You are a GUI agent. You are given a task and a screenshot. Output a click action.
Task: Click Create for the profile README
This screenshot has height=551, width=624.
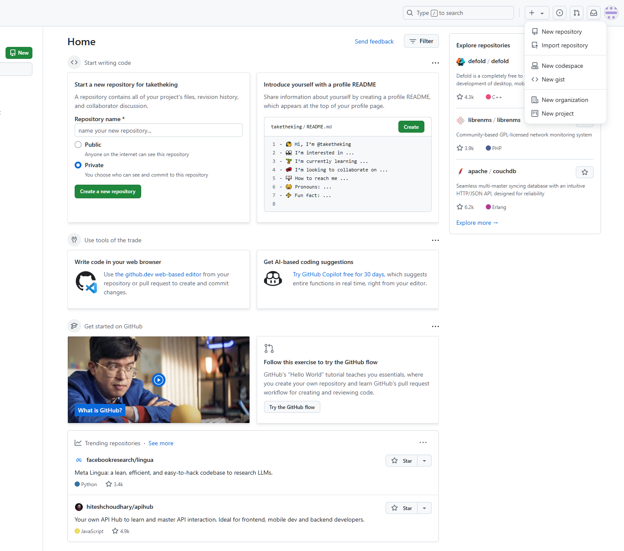411,127
